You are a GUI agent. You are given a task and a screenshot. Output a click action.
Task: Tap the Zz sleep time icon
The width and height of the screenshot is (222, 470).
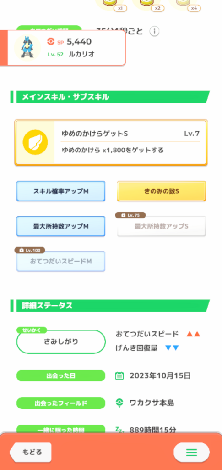[119, 429]
